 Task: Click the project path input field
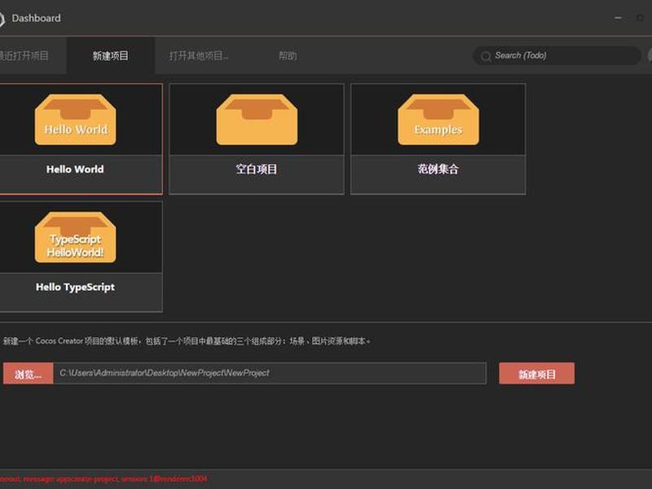click(270, 373)
